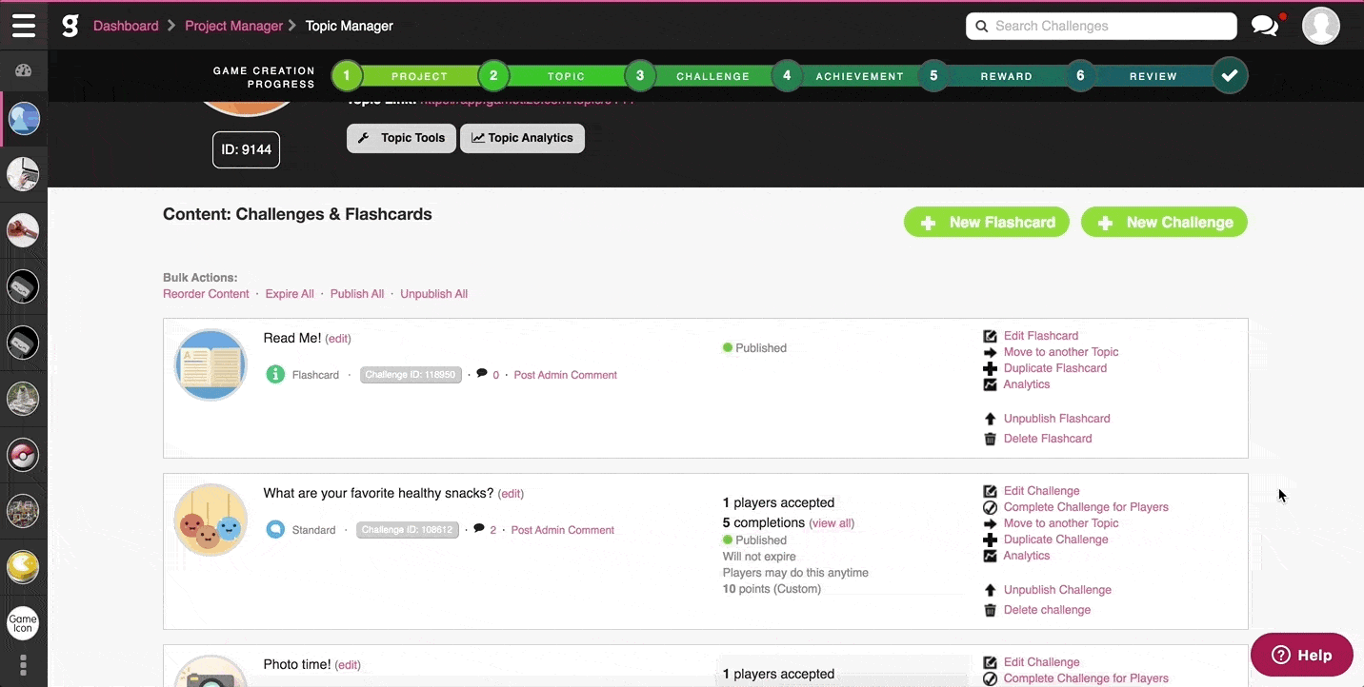Viewport: 1364px width, 687px height.
Task: Click the Duplicate Flashcard plus icon
Action: tap(990, 368)
